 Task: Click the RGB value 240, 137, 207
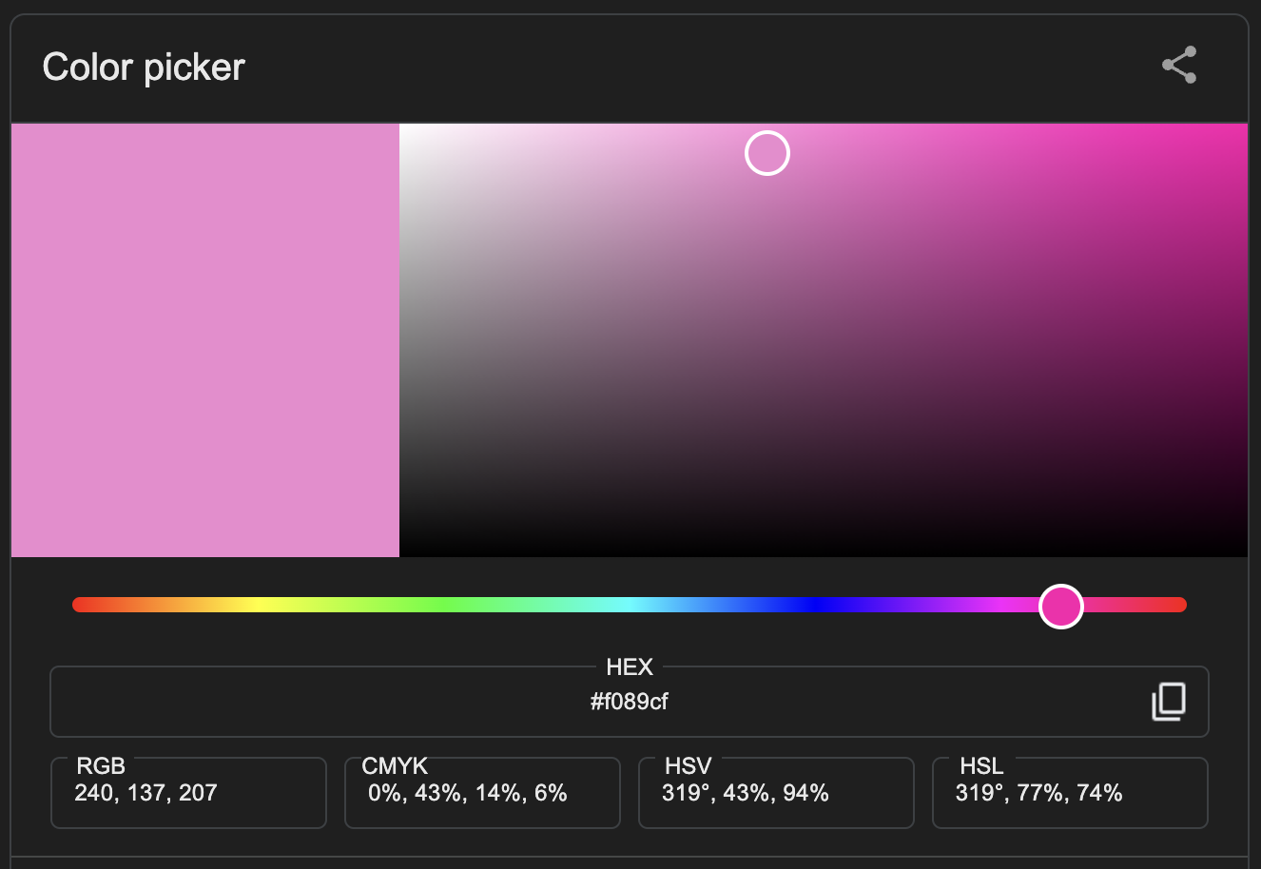(146, 793)
